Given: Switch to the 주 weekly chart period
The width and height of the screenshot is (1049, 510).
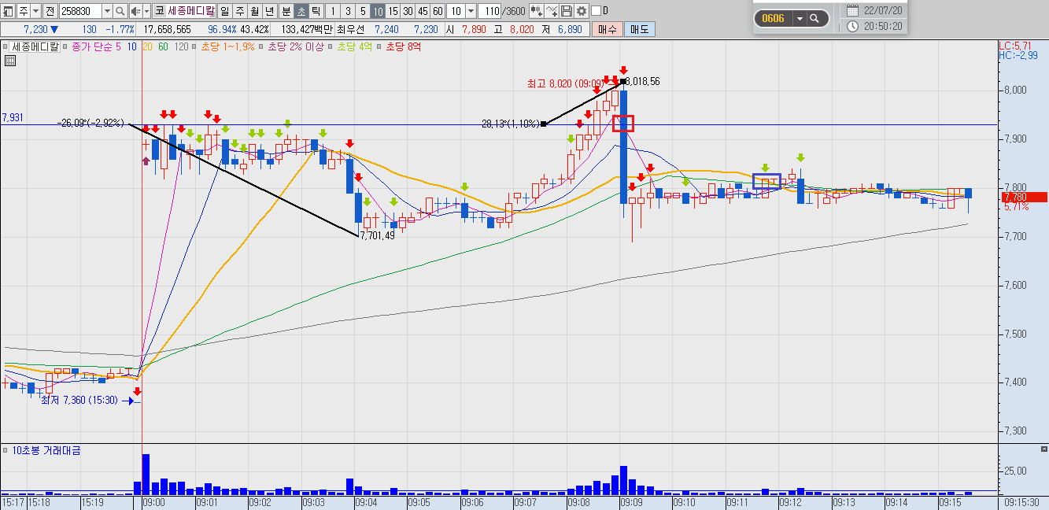Looking at the screenshot, I should point(239,11).
